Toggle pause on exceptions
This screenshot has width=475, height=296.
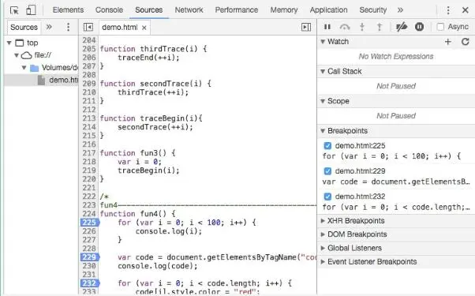(419, 27)
